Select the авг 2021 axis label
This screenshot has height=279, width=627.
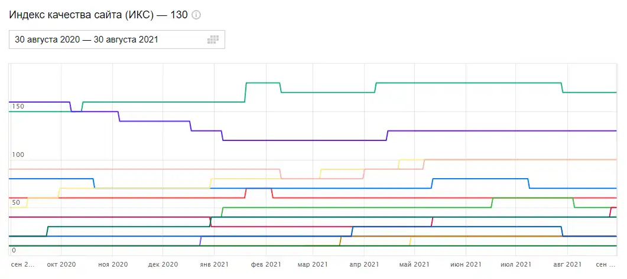point(567,264)
